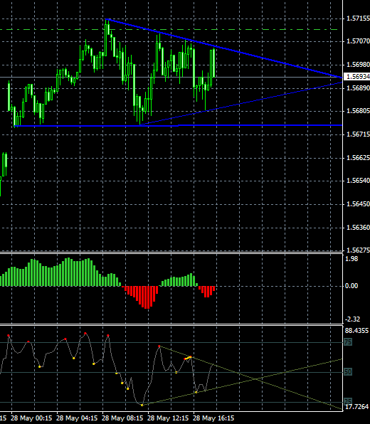Screen dimensions: 370x424
Task: Click the 1.56715 price axis label
Action: (358, 134)
